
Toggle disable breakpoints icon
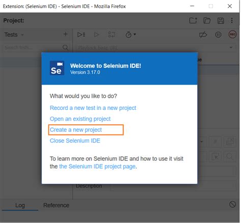pyautogui.click(x=203, y=35)
